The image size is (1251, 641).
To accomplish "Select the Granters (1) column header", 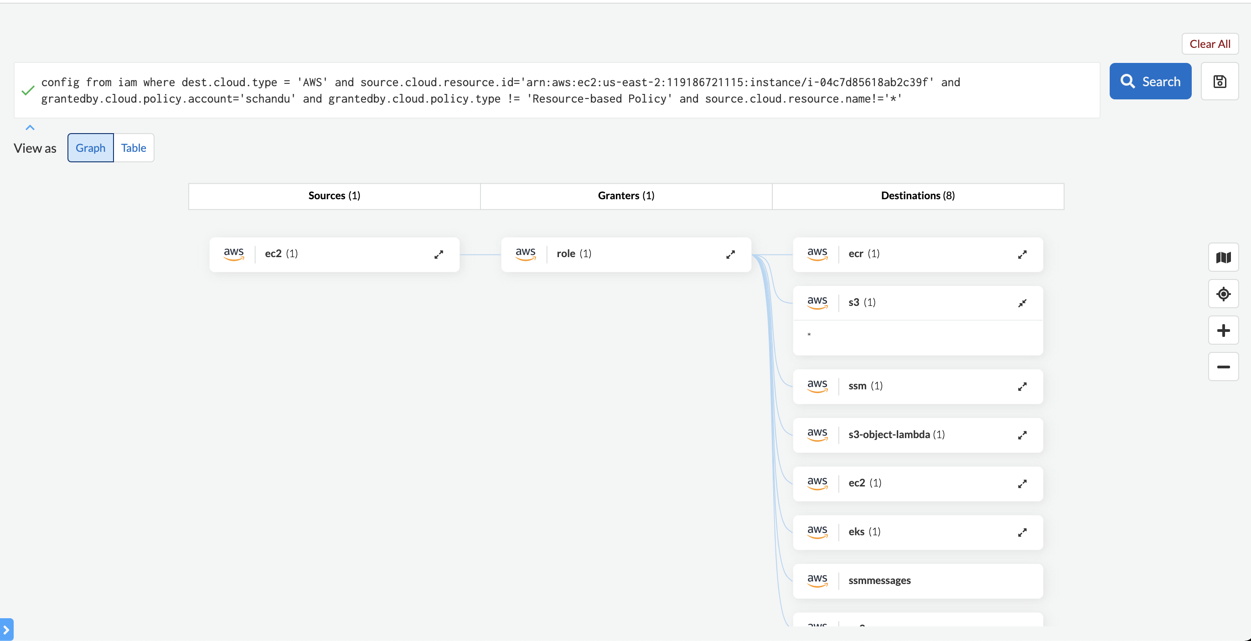I will (x=625, y=196).
